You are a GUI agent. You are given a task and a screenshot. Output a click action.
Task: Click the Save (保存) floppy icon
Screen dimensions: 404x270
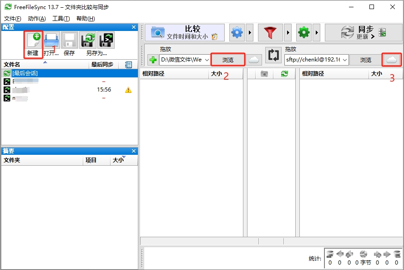coord(70,40)
